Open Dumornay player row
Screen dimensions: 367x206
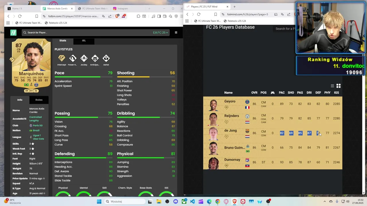coord(273,162)
